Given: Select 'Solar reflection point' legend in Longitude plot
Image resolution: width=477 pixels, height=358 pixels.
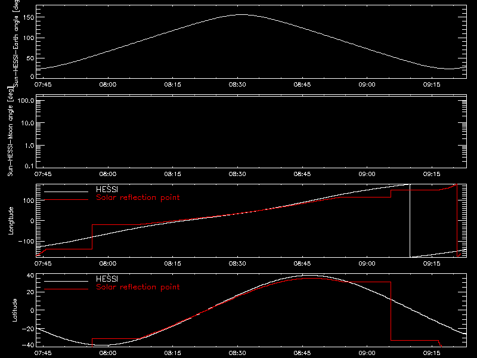Looking at the screenshot, I should pyautogui.click(x=138, y=197).
